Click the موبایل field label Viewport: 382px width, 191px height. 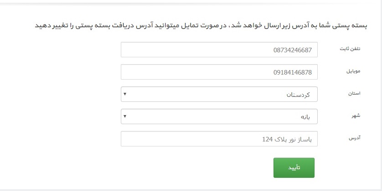353,71
